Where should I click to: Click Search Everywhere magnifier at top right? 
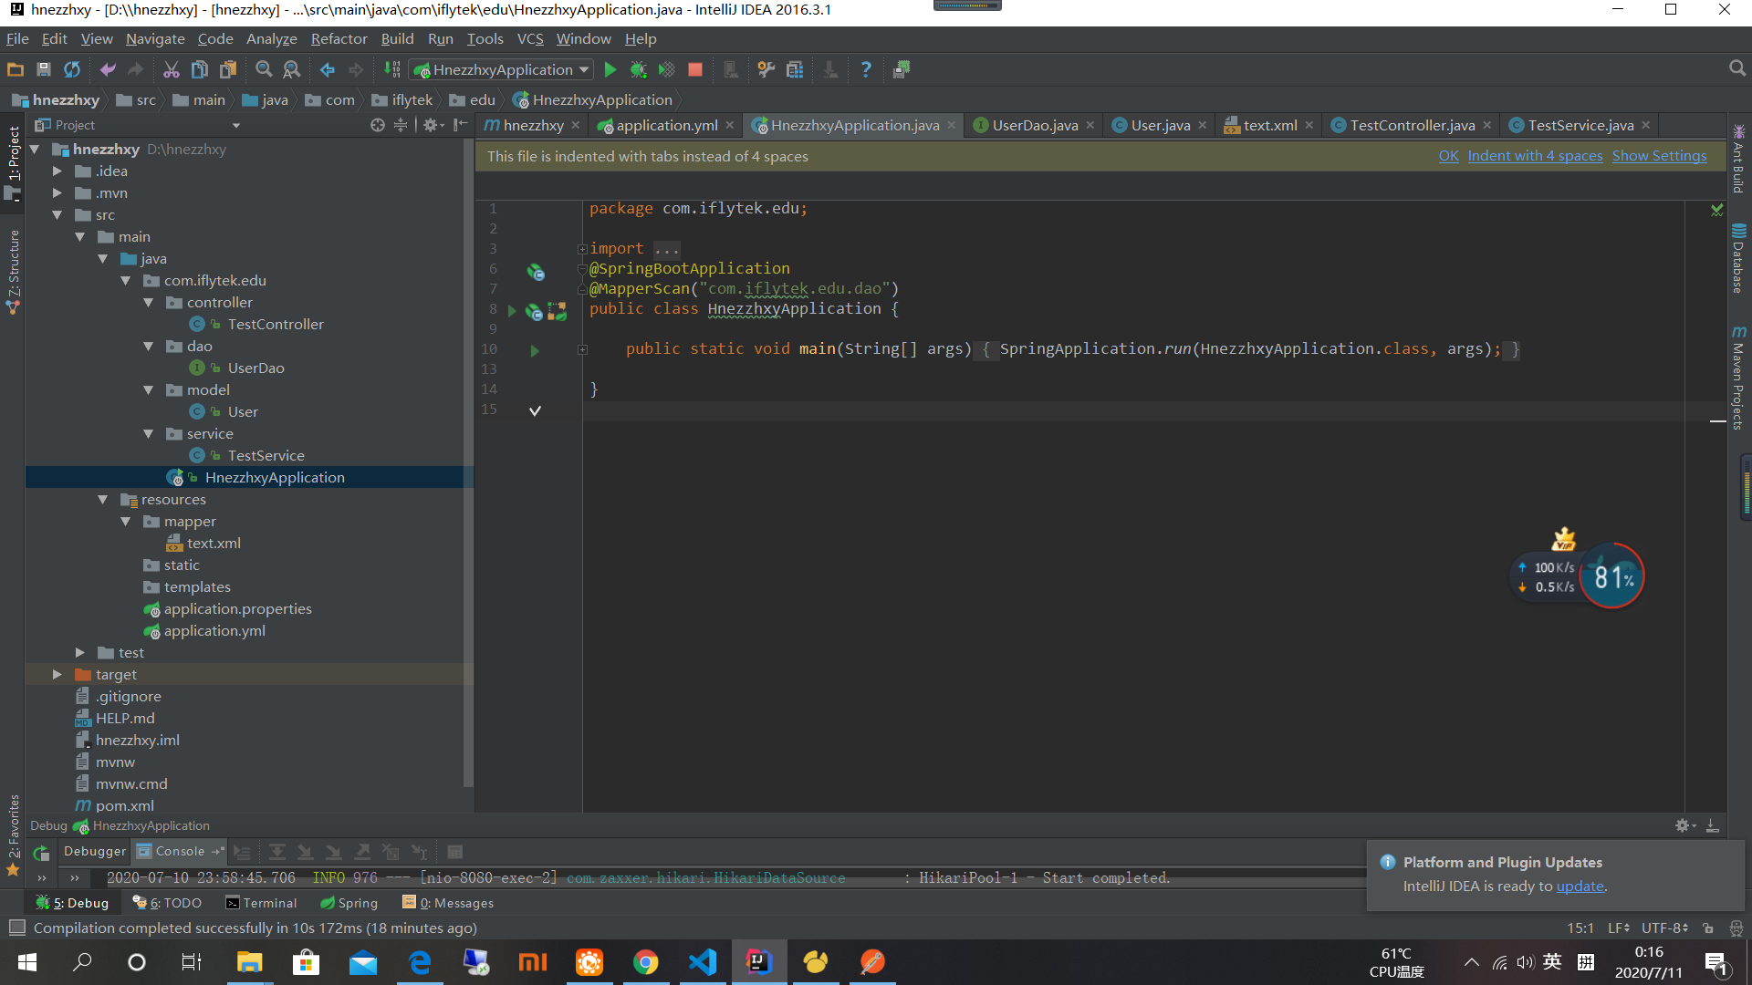click(1737, 69)
